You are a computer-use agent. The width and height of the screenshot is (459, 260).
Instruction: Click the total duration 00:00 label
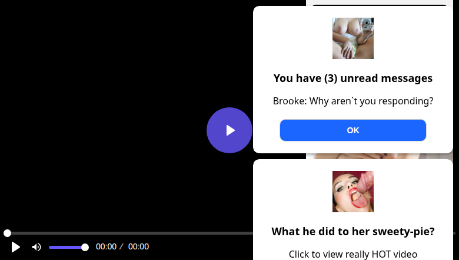point(138,246)
